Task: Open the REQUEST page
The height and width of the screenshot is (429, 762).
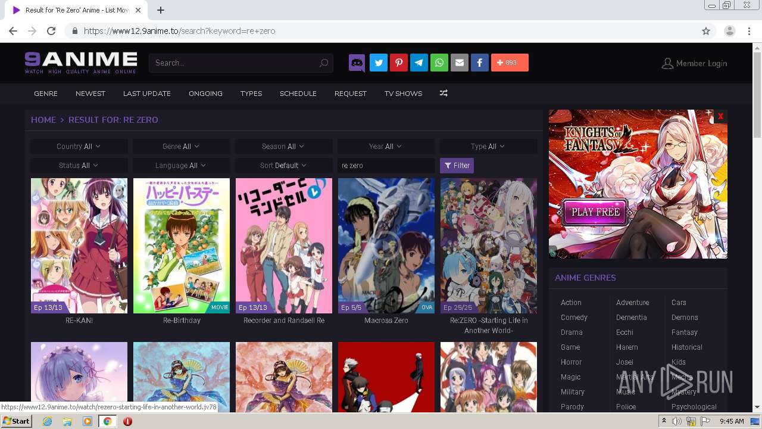Action: click(x=351, y=94)
